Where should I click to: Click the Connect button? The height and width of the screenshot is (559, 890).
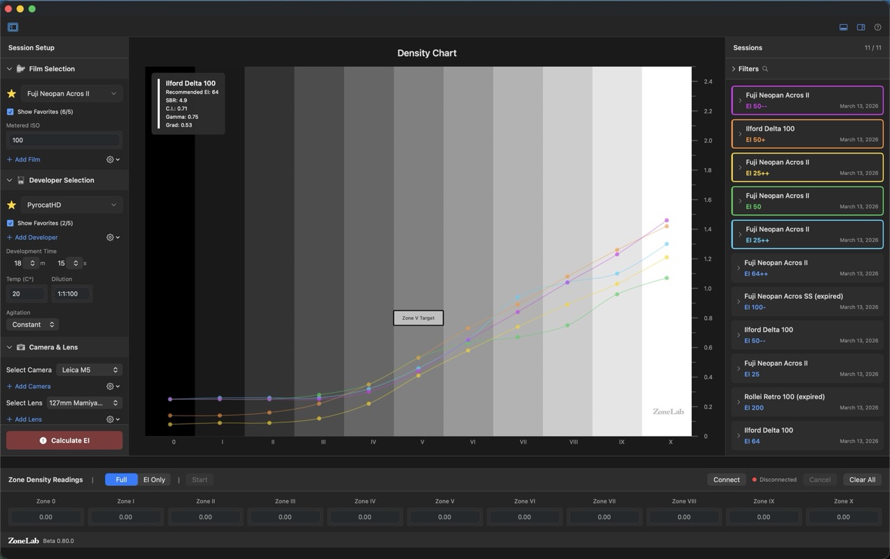click(x=727, y=480)
